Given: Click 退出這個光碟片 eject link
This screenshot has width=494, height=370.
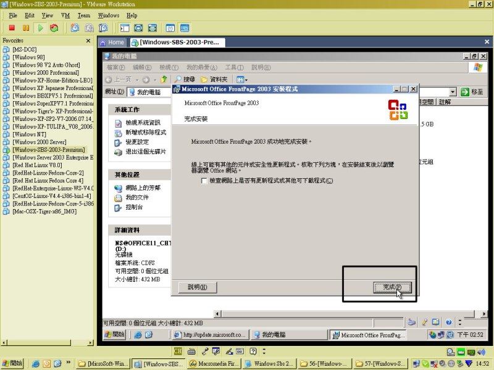Looking at the screenshot, I should (146, 152).
